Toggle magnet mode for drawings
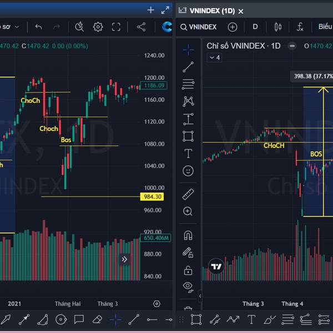Viewport: 333px width, 333px height. pyautogui.click(x=188, y=235)
